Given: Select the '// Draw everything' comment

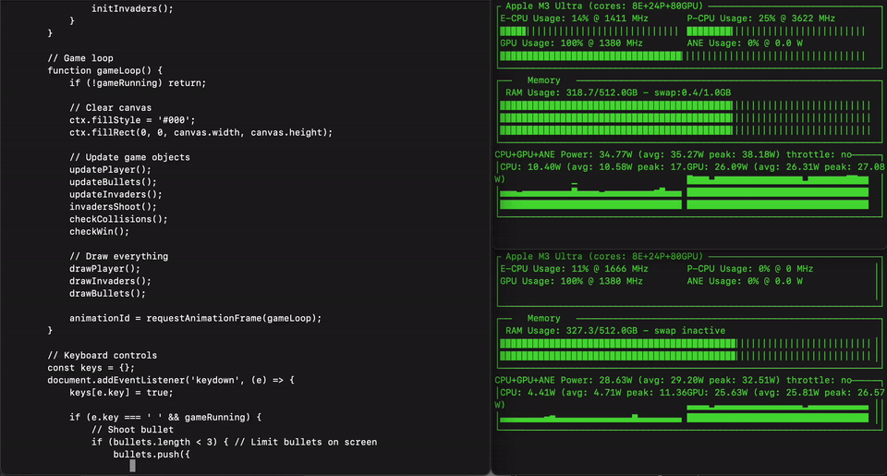Looking at the screenshot, I should coord(118,256).
